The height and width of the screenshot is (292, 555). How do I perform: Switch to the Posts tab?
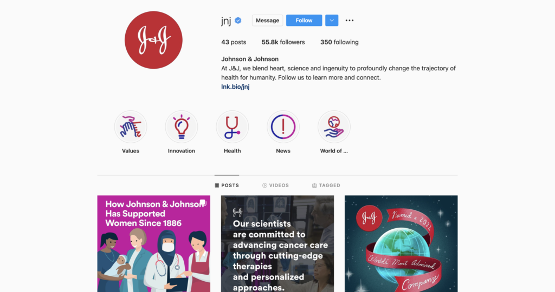(x=227, y=185)
